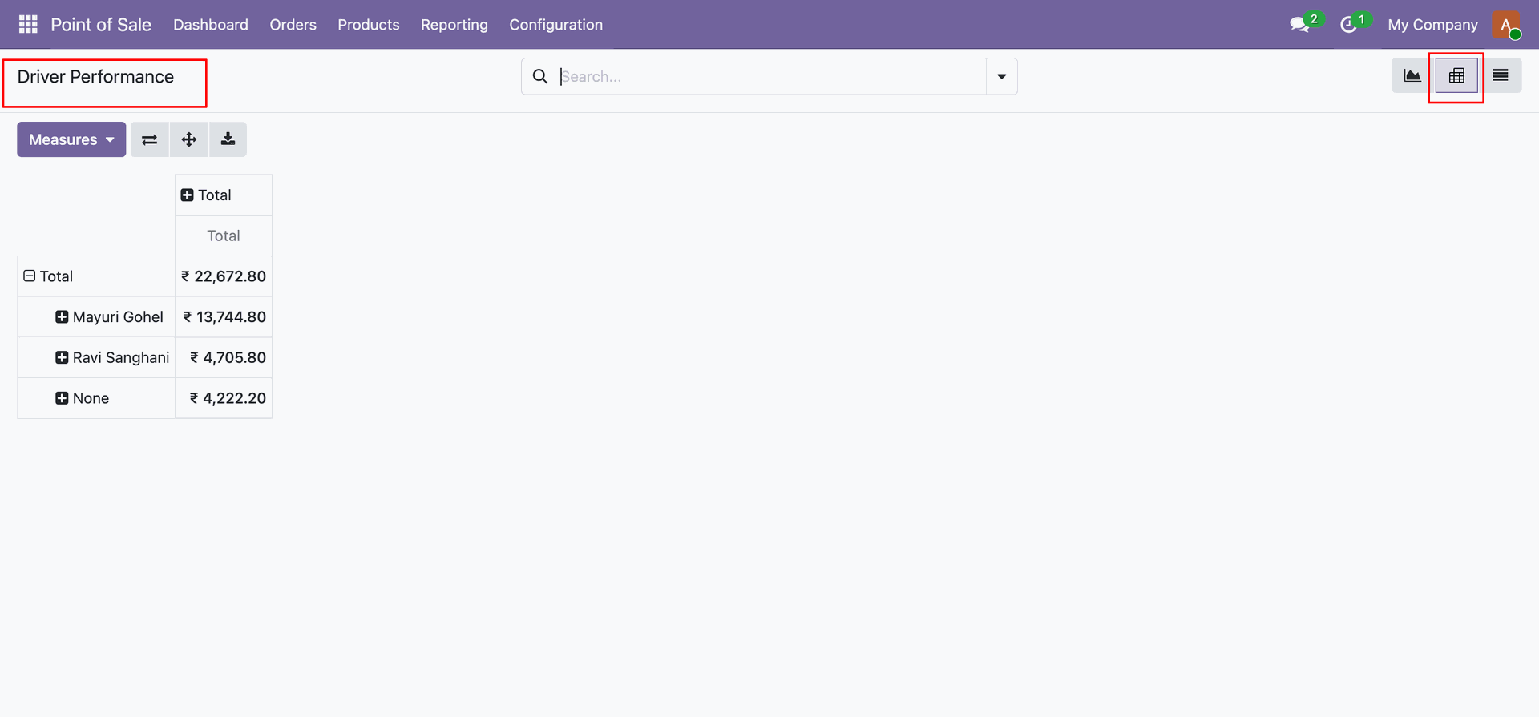Flip the pivot axis
1539x717 pixels.
[x=150, y=139]
